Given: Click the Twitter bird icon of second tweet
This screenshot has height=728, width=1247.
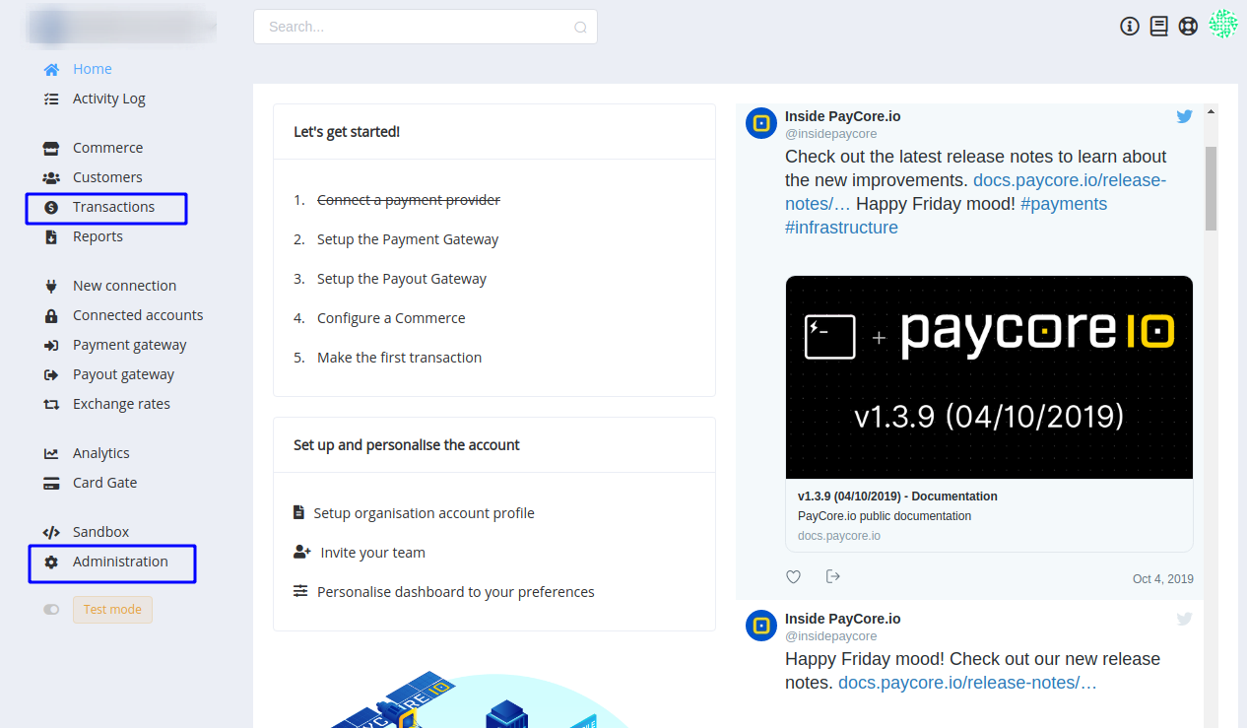Looking at the screenshot, I should click(1185, 619).
